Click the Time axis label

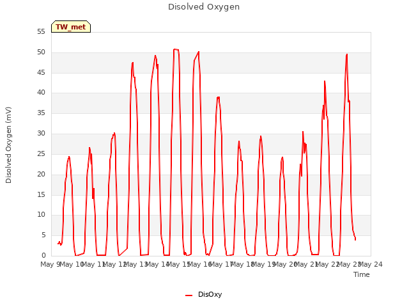[x=362, y=274]
